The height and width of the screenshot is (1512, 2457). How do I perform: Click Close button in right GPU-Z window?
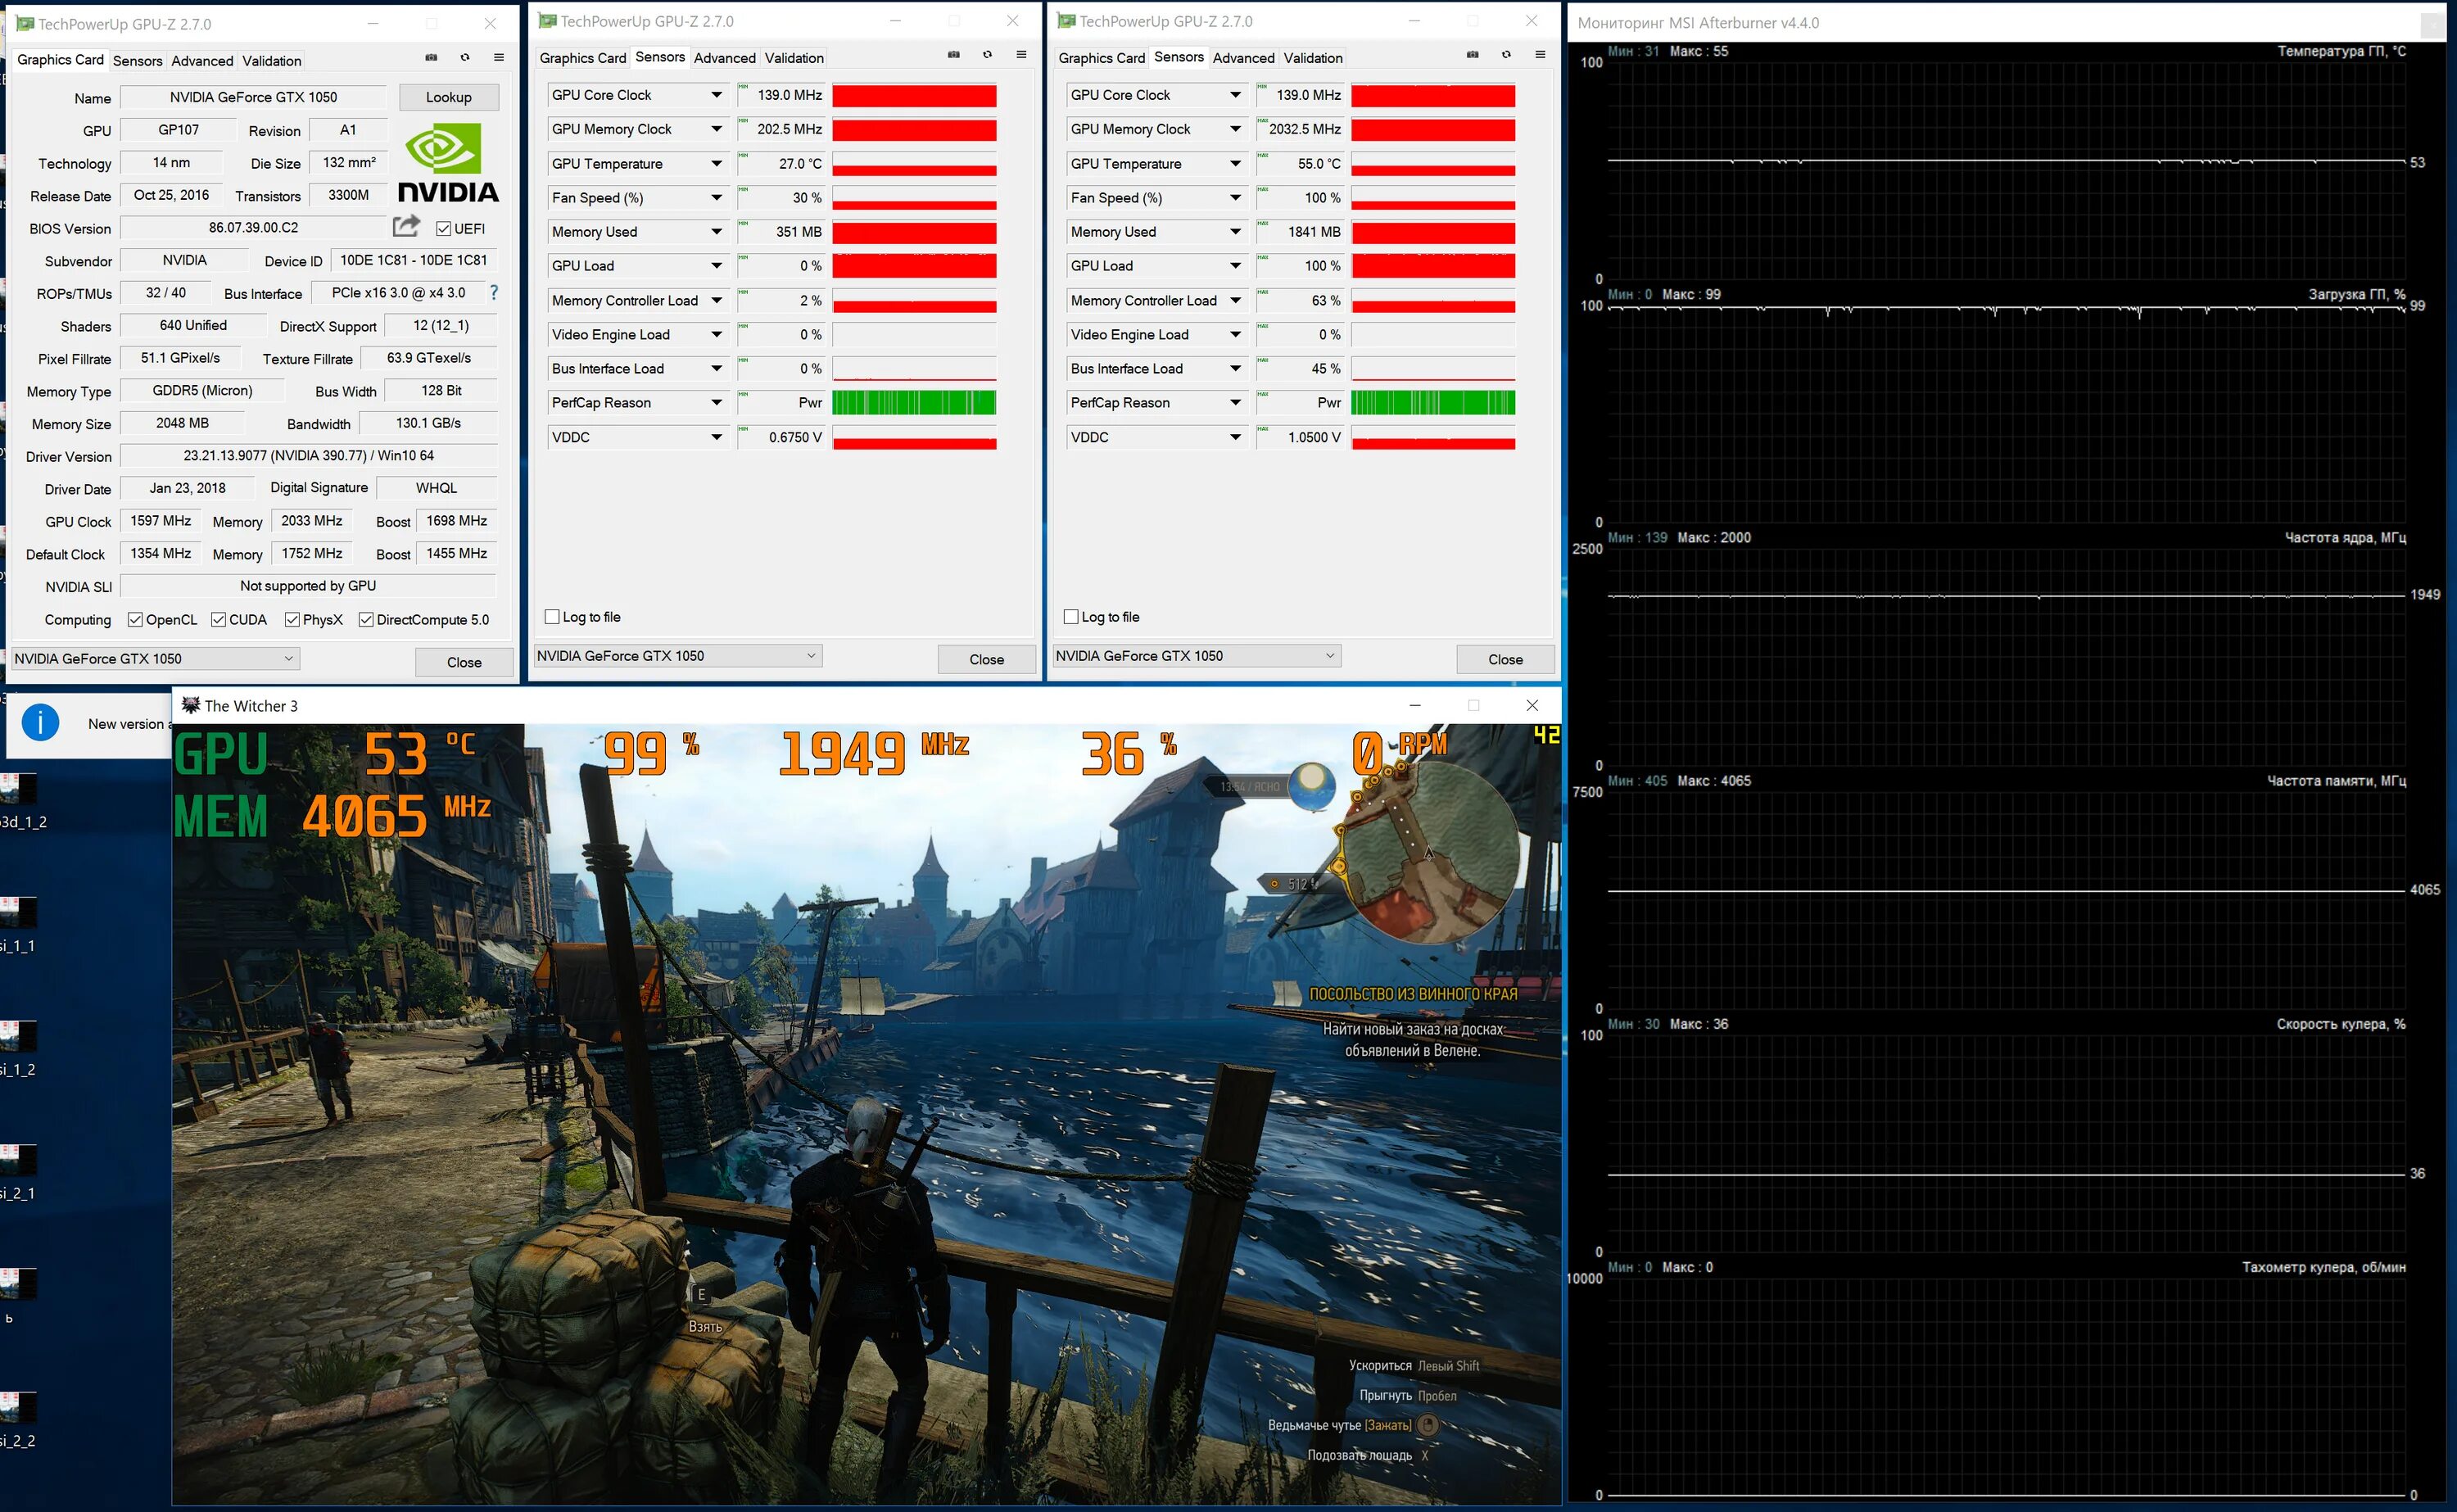(1505, 659)
